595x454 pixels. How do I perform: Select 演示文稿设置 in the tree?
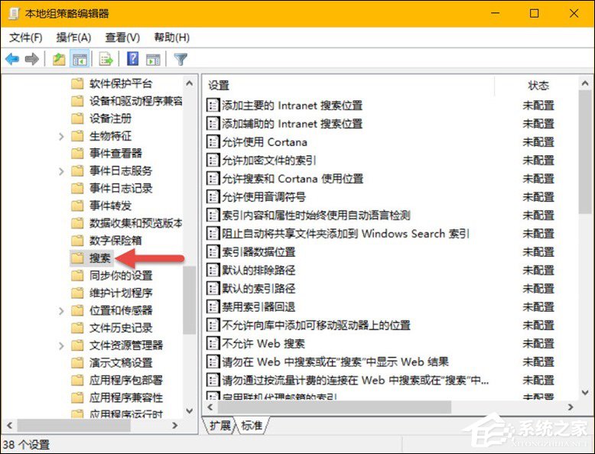tap(121, 362)
